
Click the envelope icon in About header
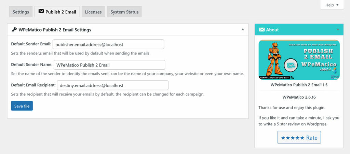[x=262, y=30]
